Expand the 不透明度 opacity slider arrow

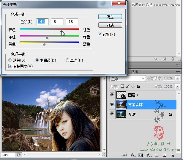[x=178, y=78]
